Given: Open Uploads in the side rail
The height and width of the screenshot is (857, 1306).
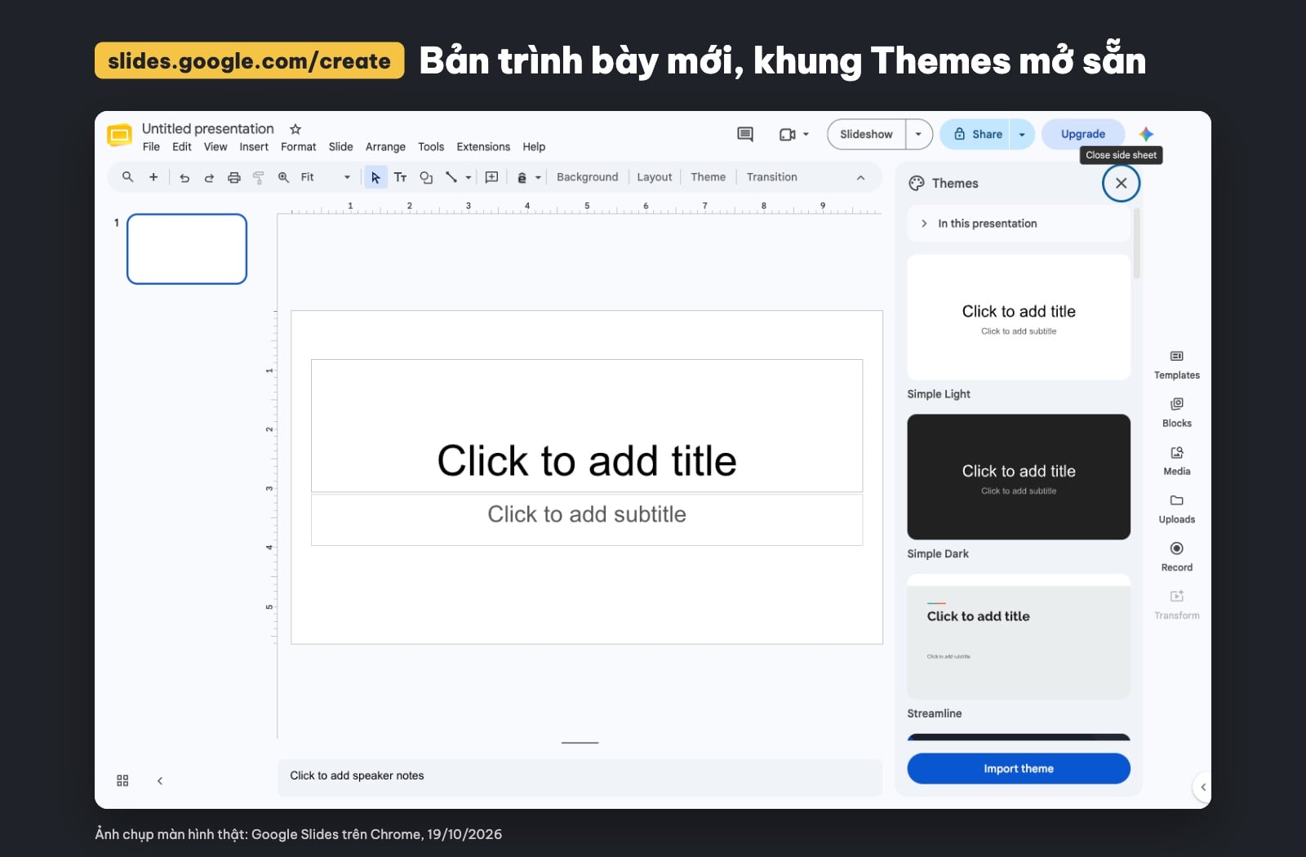Looking at the screenshot, I should pyautogui.click(x=1177, y=509).
